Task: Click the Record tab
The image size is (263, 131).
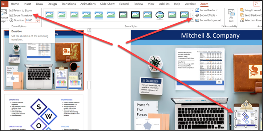Action: pyautogui.click(x=124, y=4)
